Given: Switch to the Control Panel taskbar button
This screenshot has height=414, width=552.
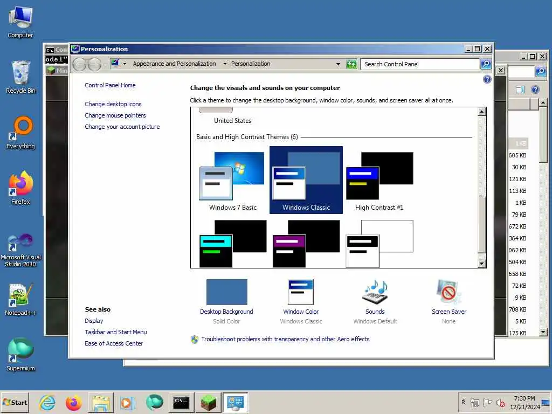Looking at the screenshot, I should (235, 403).
